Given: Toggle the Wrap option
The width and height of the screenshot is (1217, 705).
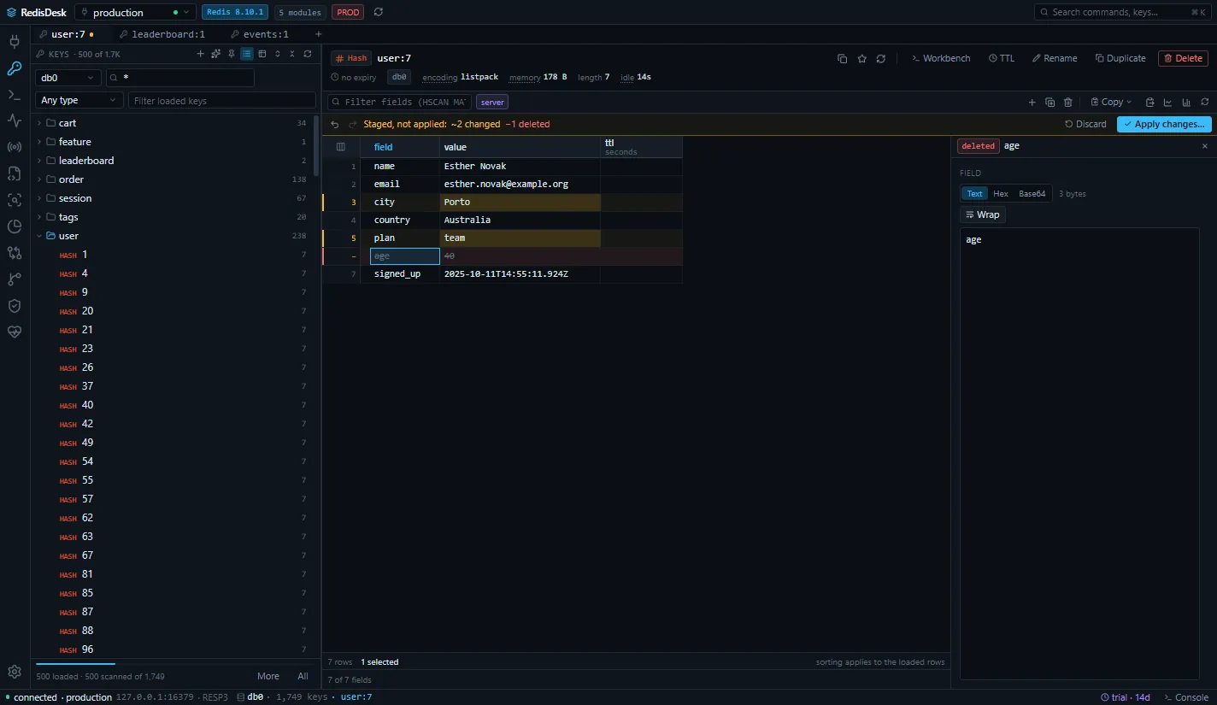Looking at the screenshot, I should click(983, 214).
